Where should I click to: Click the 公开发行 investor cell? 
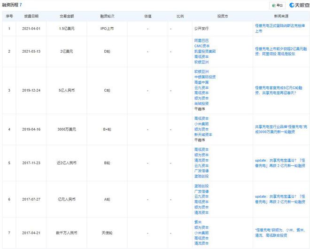201,29
